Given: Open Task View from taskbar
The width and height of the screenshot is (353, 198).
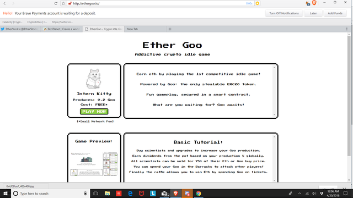Looking at the screenshot, I should pos(95,193).
